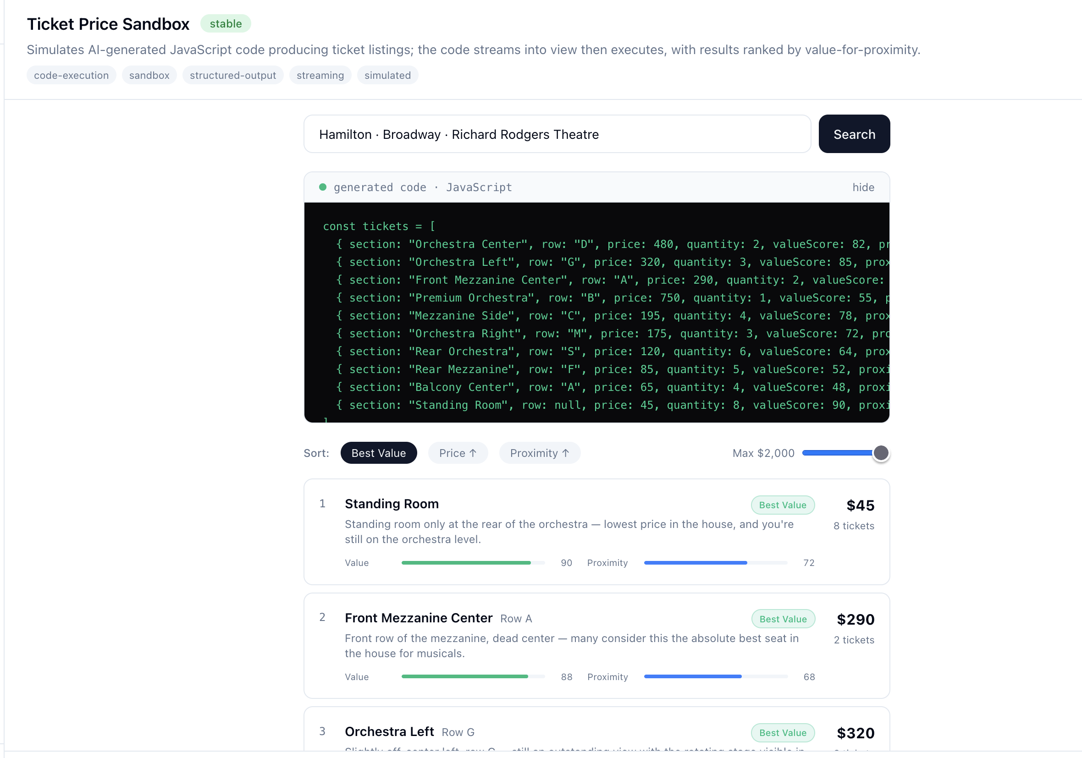This screenshot has height=758, width=1082.
Task: Select the structured-output tag
Action: [232, 75]
